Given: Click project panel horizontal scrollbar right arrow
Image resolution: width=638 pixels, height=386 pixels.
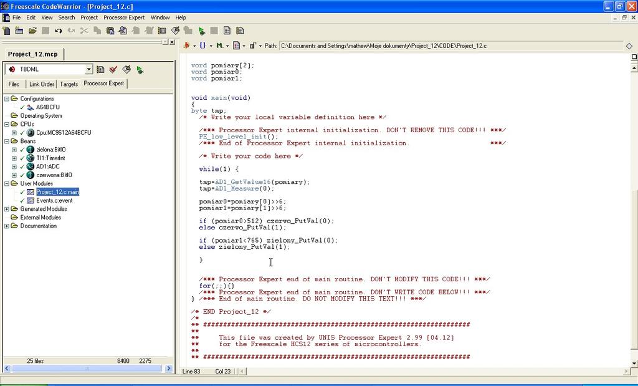Looking at the screenshot, I should pyautogui.click(x=169, y=369).
